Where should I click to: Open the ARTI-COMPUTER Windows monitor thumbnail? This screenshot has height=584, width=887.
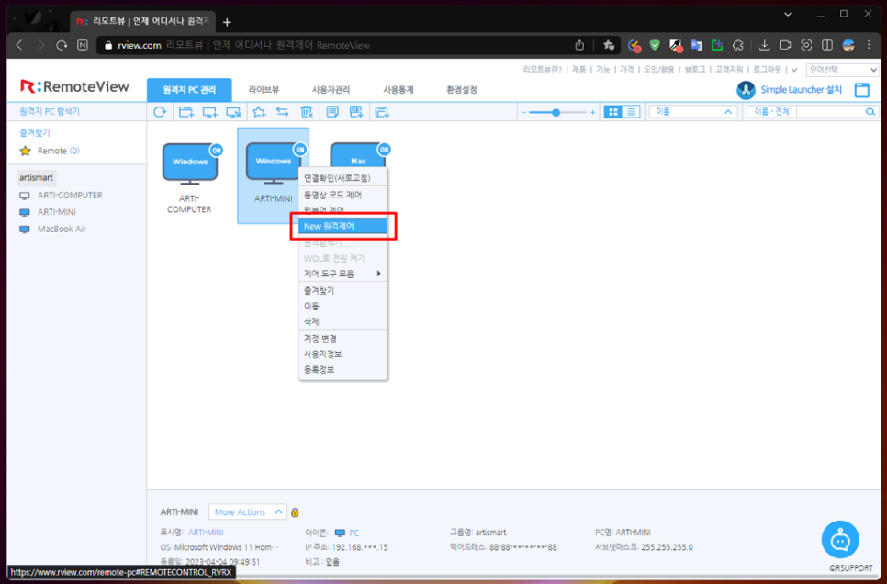coord(189,164)
